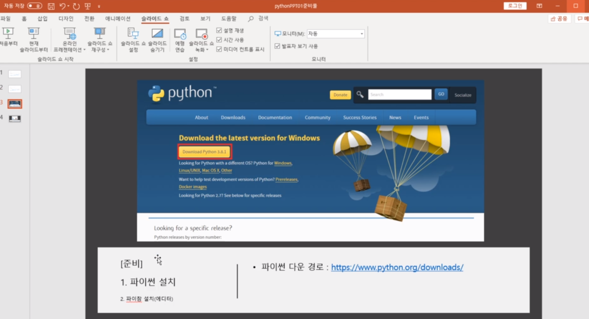Screen dimensions: 589x319
Task: Click custom slide show rebuild icon
Action: pos(100,33)
